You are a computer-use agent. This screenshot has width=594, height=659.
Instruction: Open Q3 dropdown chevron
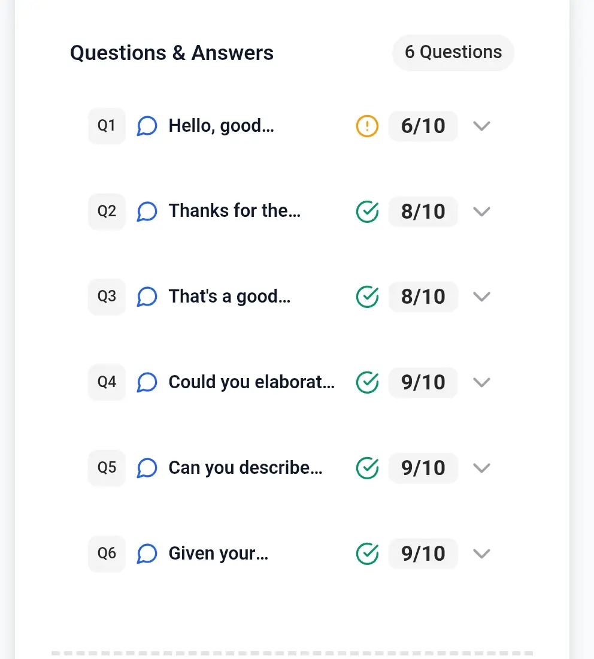481,297
